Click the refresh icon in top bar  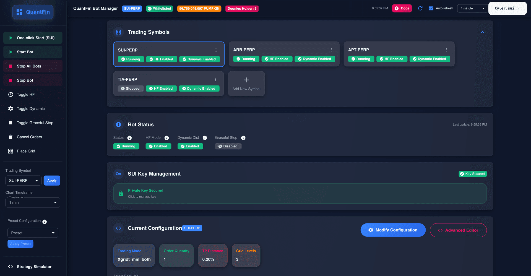pyautogui.click(x=420, y=8)
